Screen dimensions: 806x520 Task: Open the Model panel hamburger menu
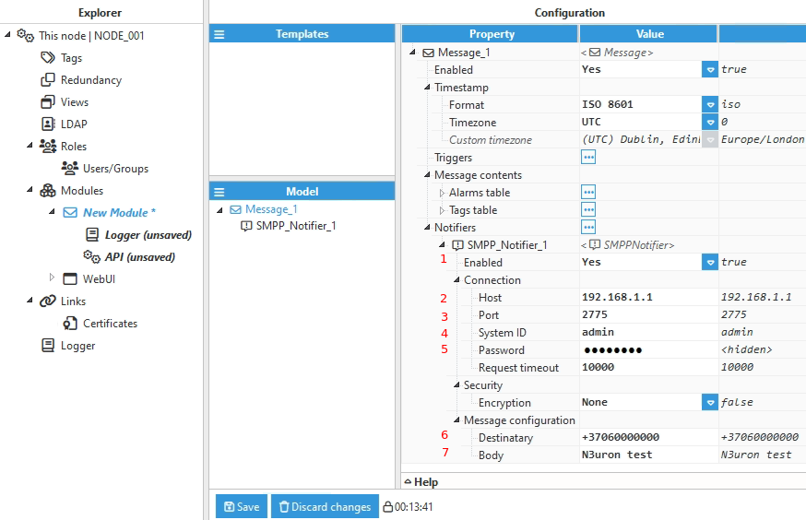(x=219, y=192)
